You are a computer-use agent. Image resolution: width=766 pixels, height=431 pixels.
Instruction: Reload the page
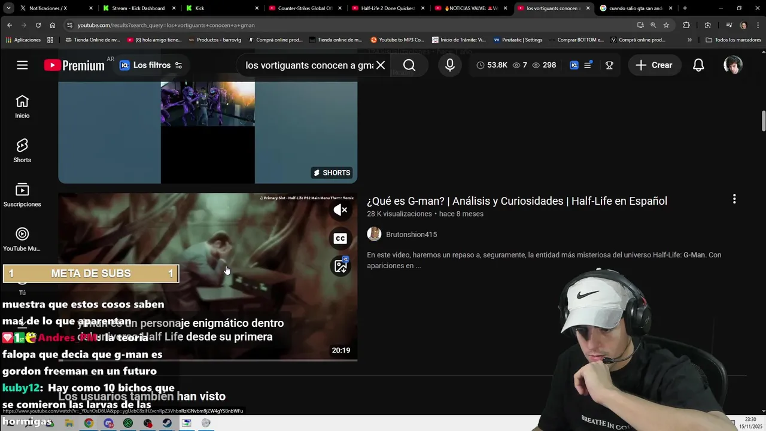pyautogui.click(x=38, y=25)
